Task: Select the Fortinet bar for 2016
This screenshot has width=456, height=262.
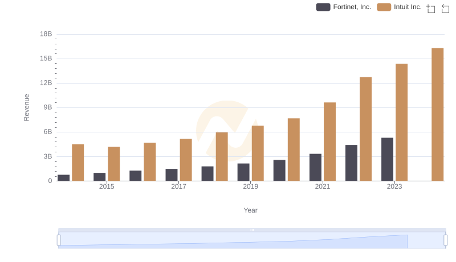Action: click(x=136, y=176)
